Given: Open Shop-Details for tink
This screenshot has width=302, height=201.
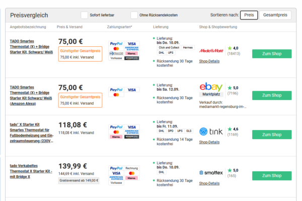Looking at the screenshot, I should coord(209,142).
